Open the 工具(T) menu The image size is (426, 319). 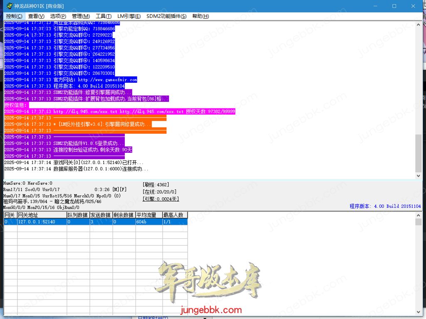(104, 16)
